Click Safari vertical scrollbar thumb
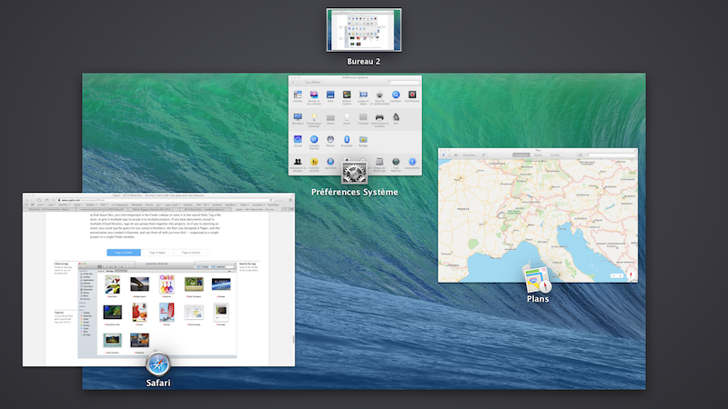The width and height of the screenshot is (728, 409). 293,339
